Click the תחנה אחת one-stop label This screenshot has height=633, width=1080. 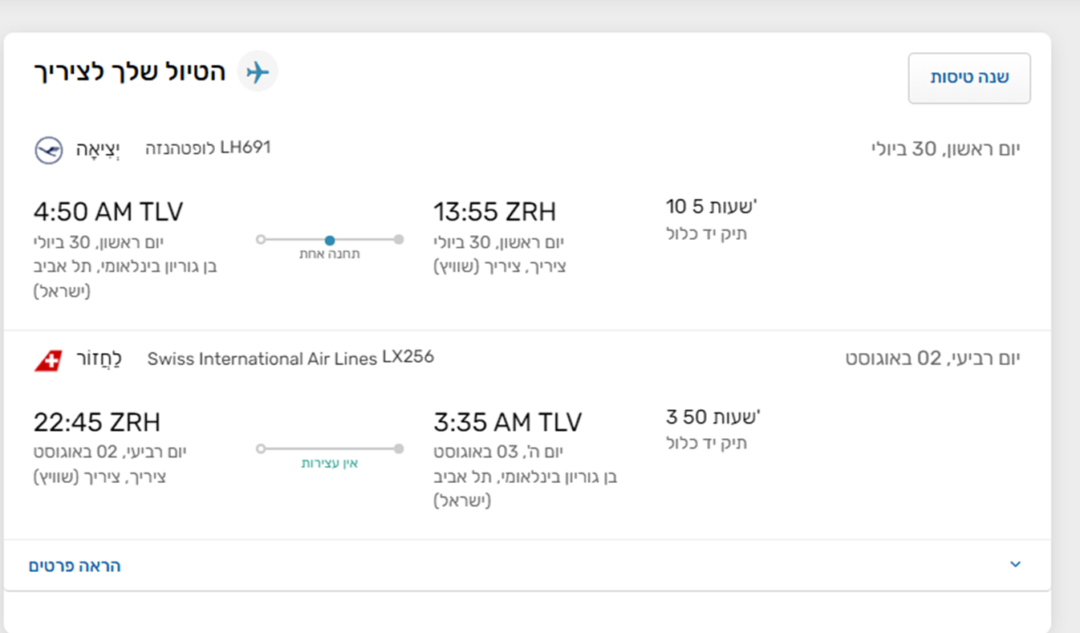click(x=330, y=254)
